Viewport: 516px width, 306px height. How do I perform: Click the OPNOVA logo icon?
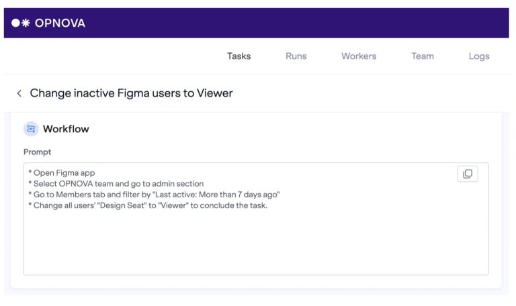pyautogui.click(x=21, y=23)
